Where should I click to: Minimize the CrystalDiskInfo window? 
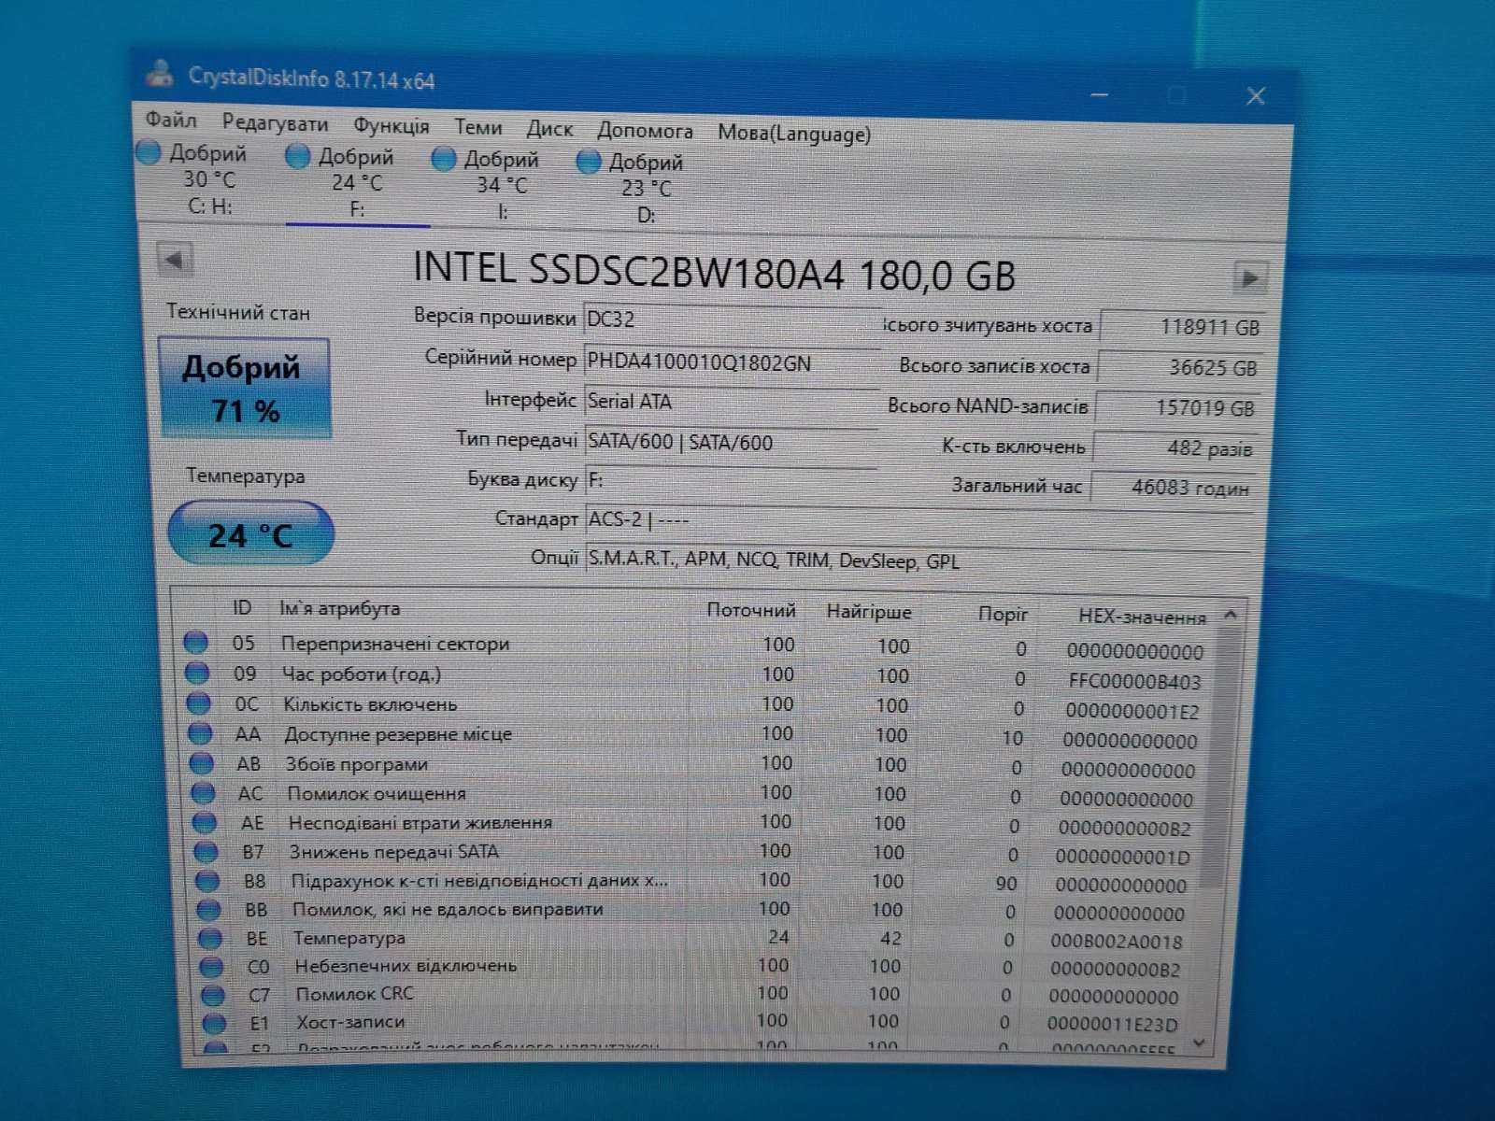[1100, 93]
